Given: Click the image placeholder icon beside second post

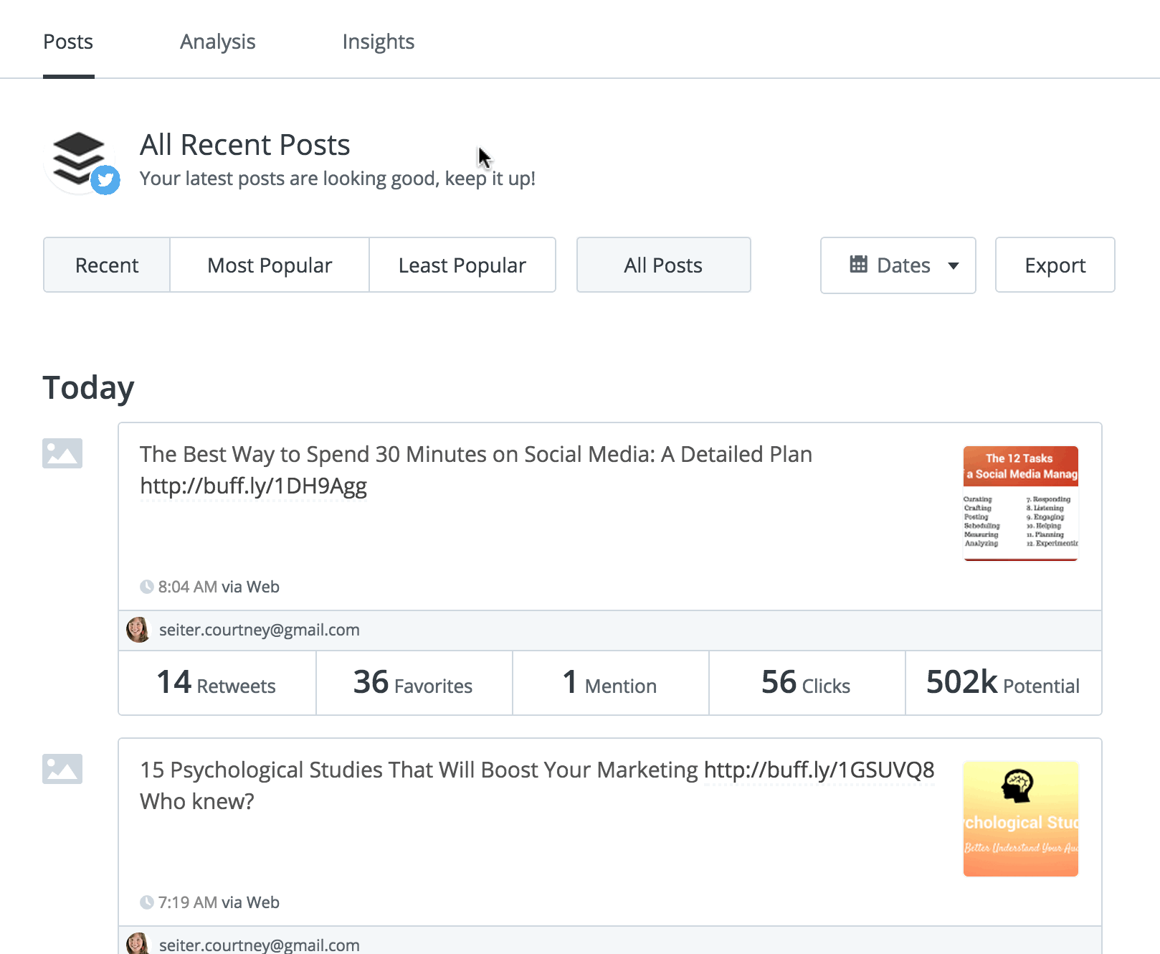Looking at the screenshot, I should coord(62,769).
